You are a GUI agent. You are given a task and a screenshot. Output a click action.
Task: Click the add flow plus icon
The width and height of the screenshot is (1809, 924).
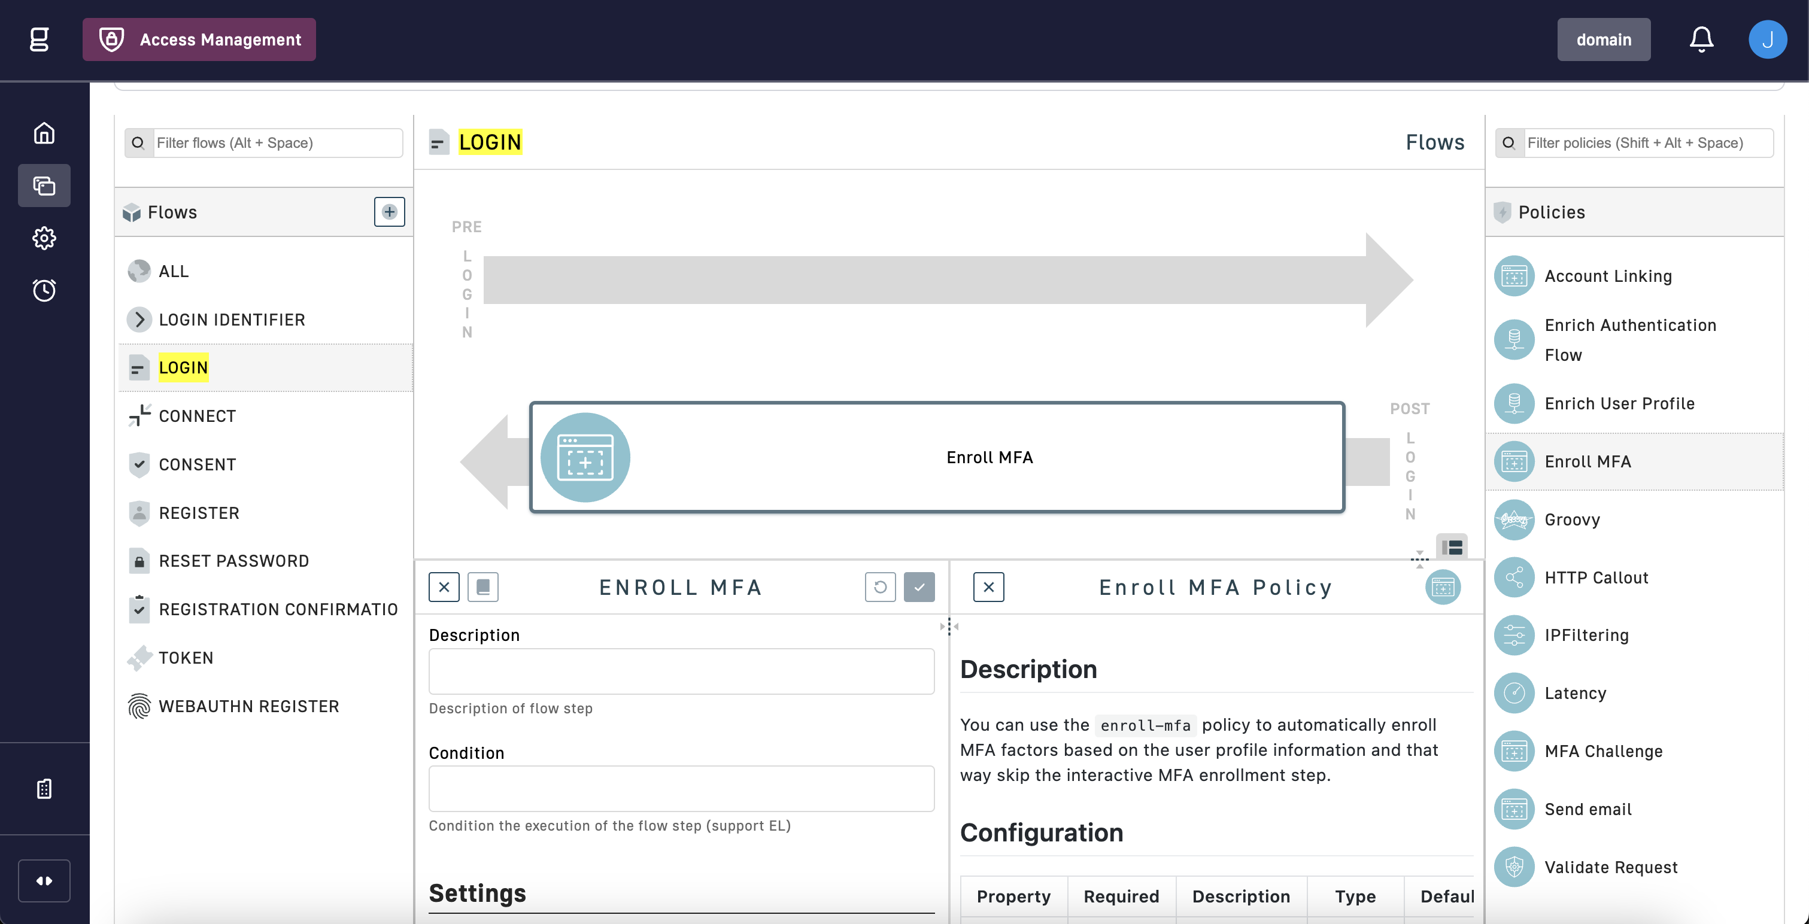pyautogui.click(x=389, y=212)
